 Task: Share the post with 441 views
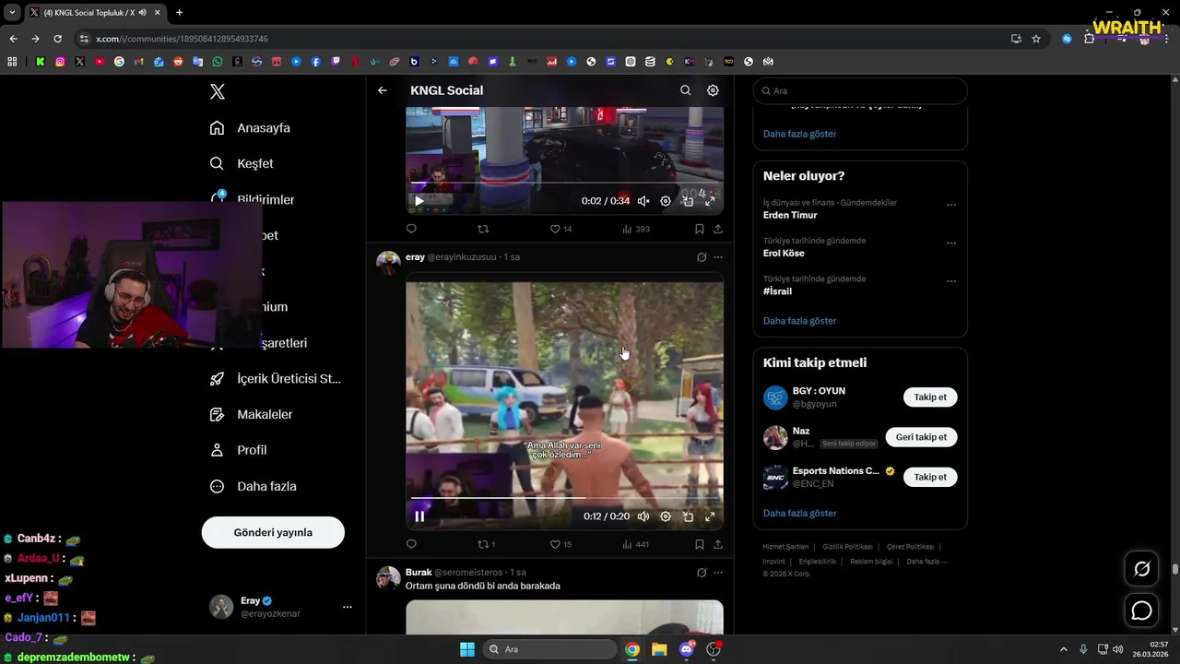click(718, 544)
